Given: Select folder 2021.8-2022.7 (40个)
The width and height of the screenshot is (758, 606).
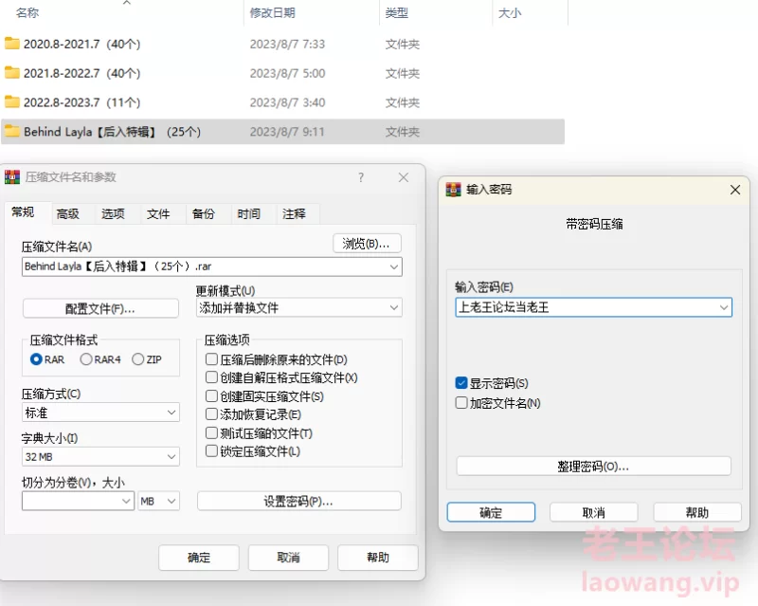Looking at the screenshot, I should click(x=81, y=73).
